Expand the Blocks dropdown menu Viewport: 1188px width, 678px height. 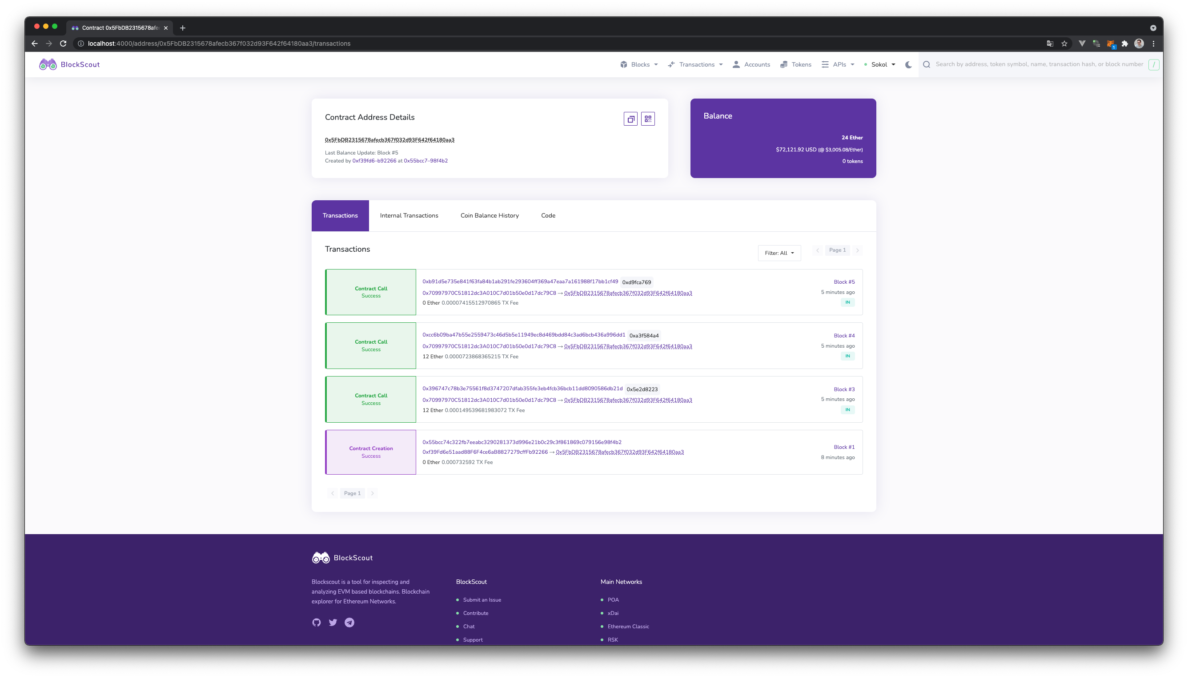pyautogui.click(x=639, y=65)
